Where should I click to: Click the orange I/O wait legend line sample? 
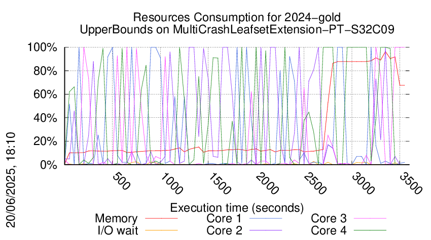click(161, 231)
